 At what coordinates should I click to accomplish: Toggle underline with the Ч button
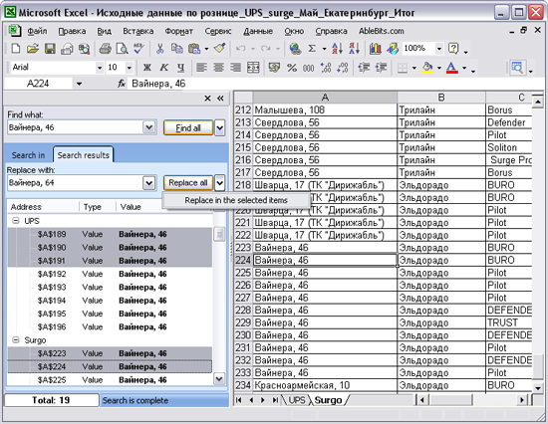pos(180,68)
